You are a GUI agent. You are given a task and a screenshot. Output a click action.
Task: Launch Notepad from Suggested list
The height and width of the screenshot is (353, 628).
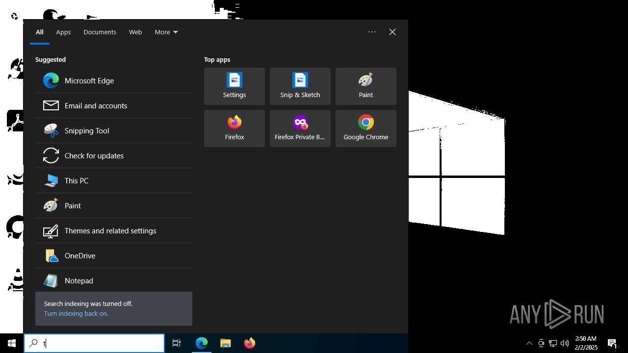pyautogui.click(x=114, y=280)
